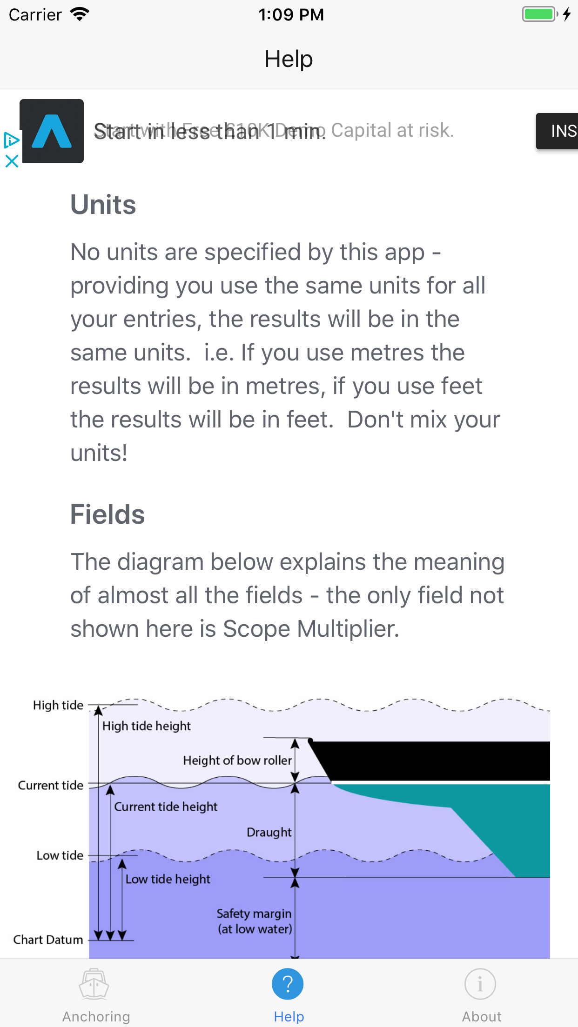Screen dimensions: 578x1027
Task: Select the About tab label
Action: [482, 1017]
